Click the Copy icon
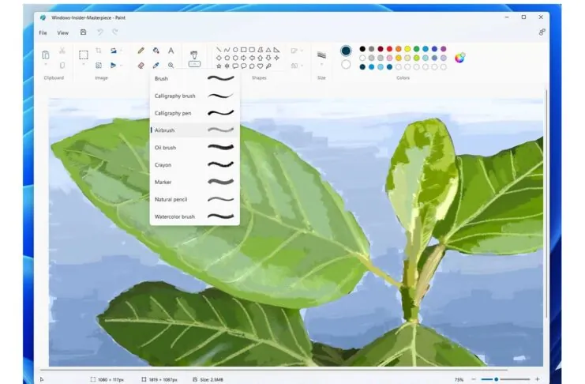This screenshot has width=585, height=384. point(62,66)
